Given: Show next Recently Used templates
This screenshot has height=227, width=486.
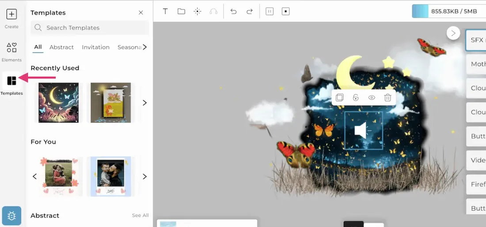Looking at the screenshot, I should [145, 103].
